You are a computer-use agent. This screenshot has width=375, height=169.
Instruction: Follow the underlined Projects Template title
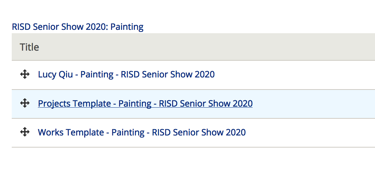click(x=145, y=104)
